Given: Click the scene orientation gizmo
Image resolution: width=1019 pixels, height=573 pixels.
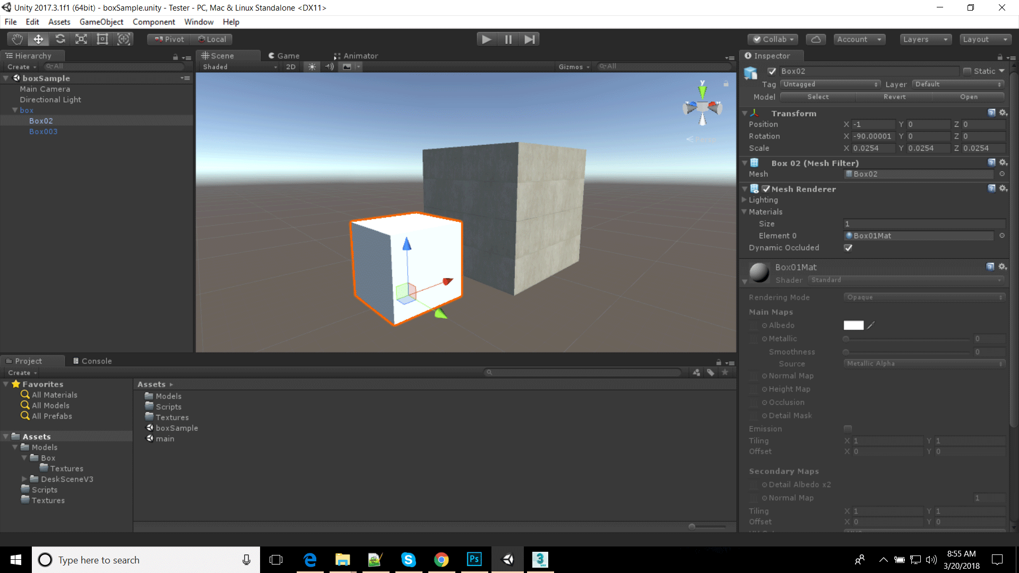Looking at the screenshot, I should 702,106.
